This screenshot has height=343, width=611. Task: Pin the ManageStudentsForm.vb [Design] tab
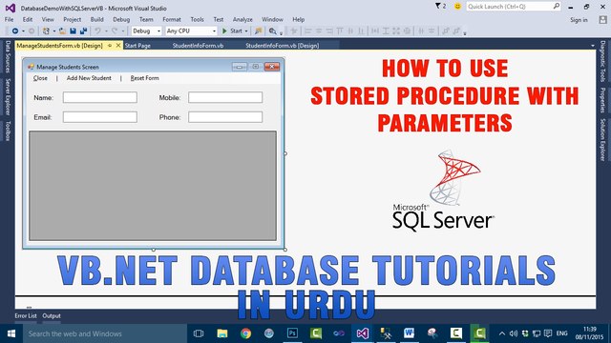110,46
